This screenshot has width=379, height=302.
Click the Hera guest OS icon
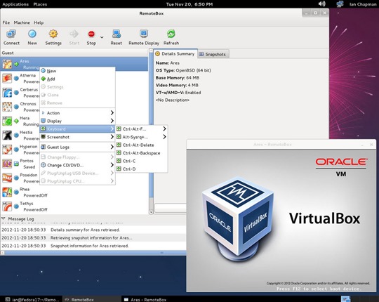pyautogui.click(x=7, y=121)
